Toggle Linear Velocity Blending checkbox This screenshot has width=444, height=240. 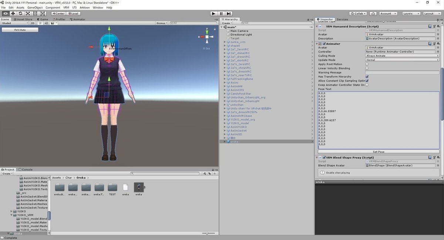pyautogui.click(x=367, y=68)
